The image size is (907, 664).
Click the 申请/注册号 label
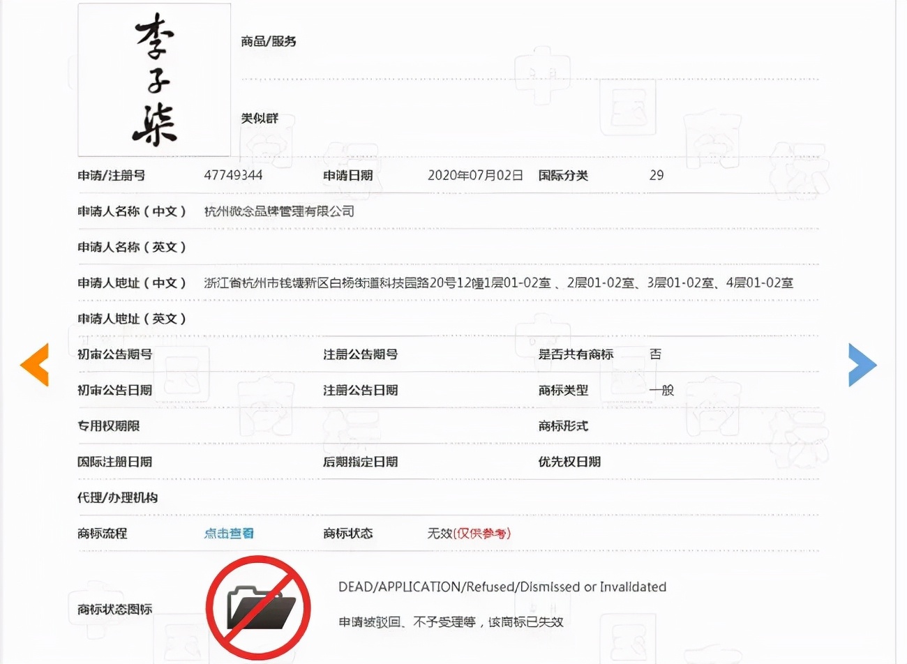pyautogui.click(x=111, y=175)
